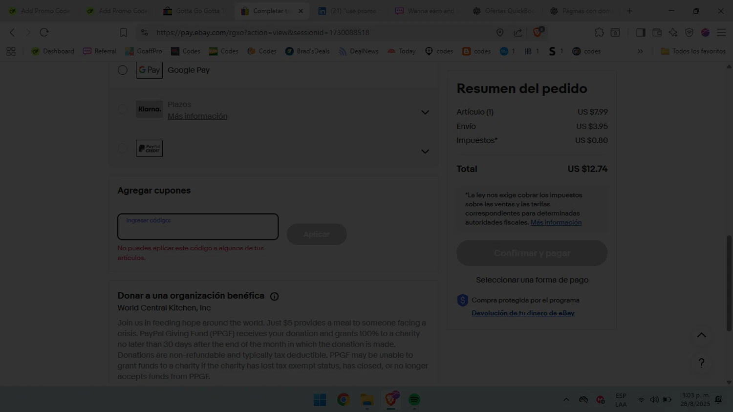The height and width of the screenshot is (412, 733).
Task: Open File Explorer from taskbar
Action: point(367,400)
